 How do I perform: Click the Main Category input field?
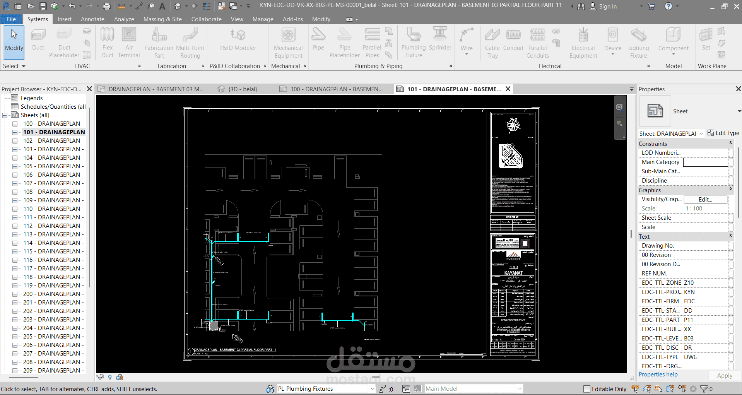(705, 162)
